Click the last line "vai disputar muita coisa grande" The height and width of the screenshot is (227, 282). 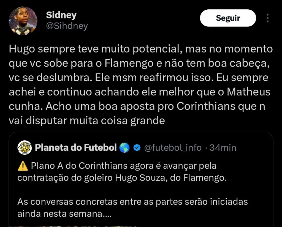(x=87, y=121)
